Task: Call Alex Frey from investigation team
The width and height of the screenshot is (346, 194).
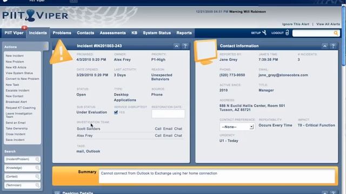Action: click(158, 135)
